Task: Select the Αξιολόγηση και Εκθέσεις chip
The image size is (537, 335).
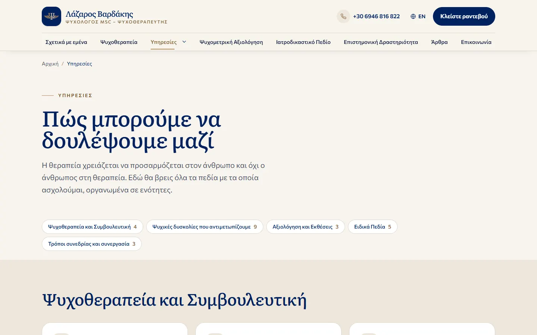Action: tap(305, 227)
